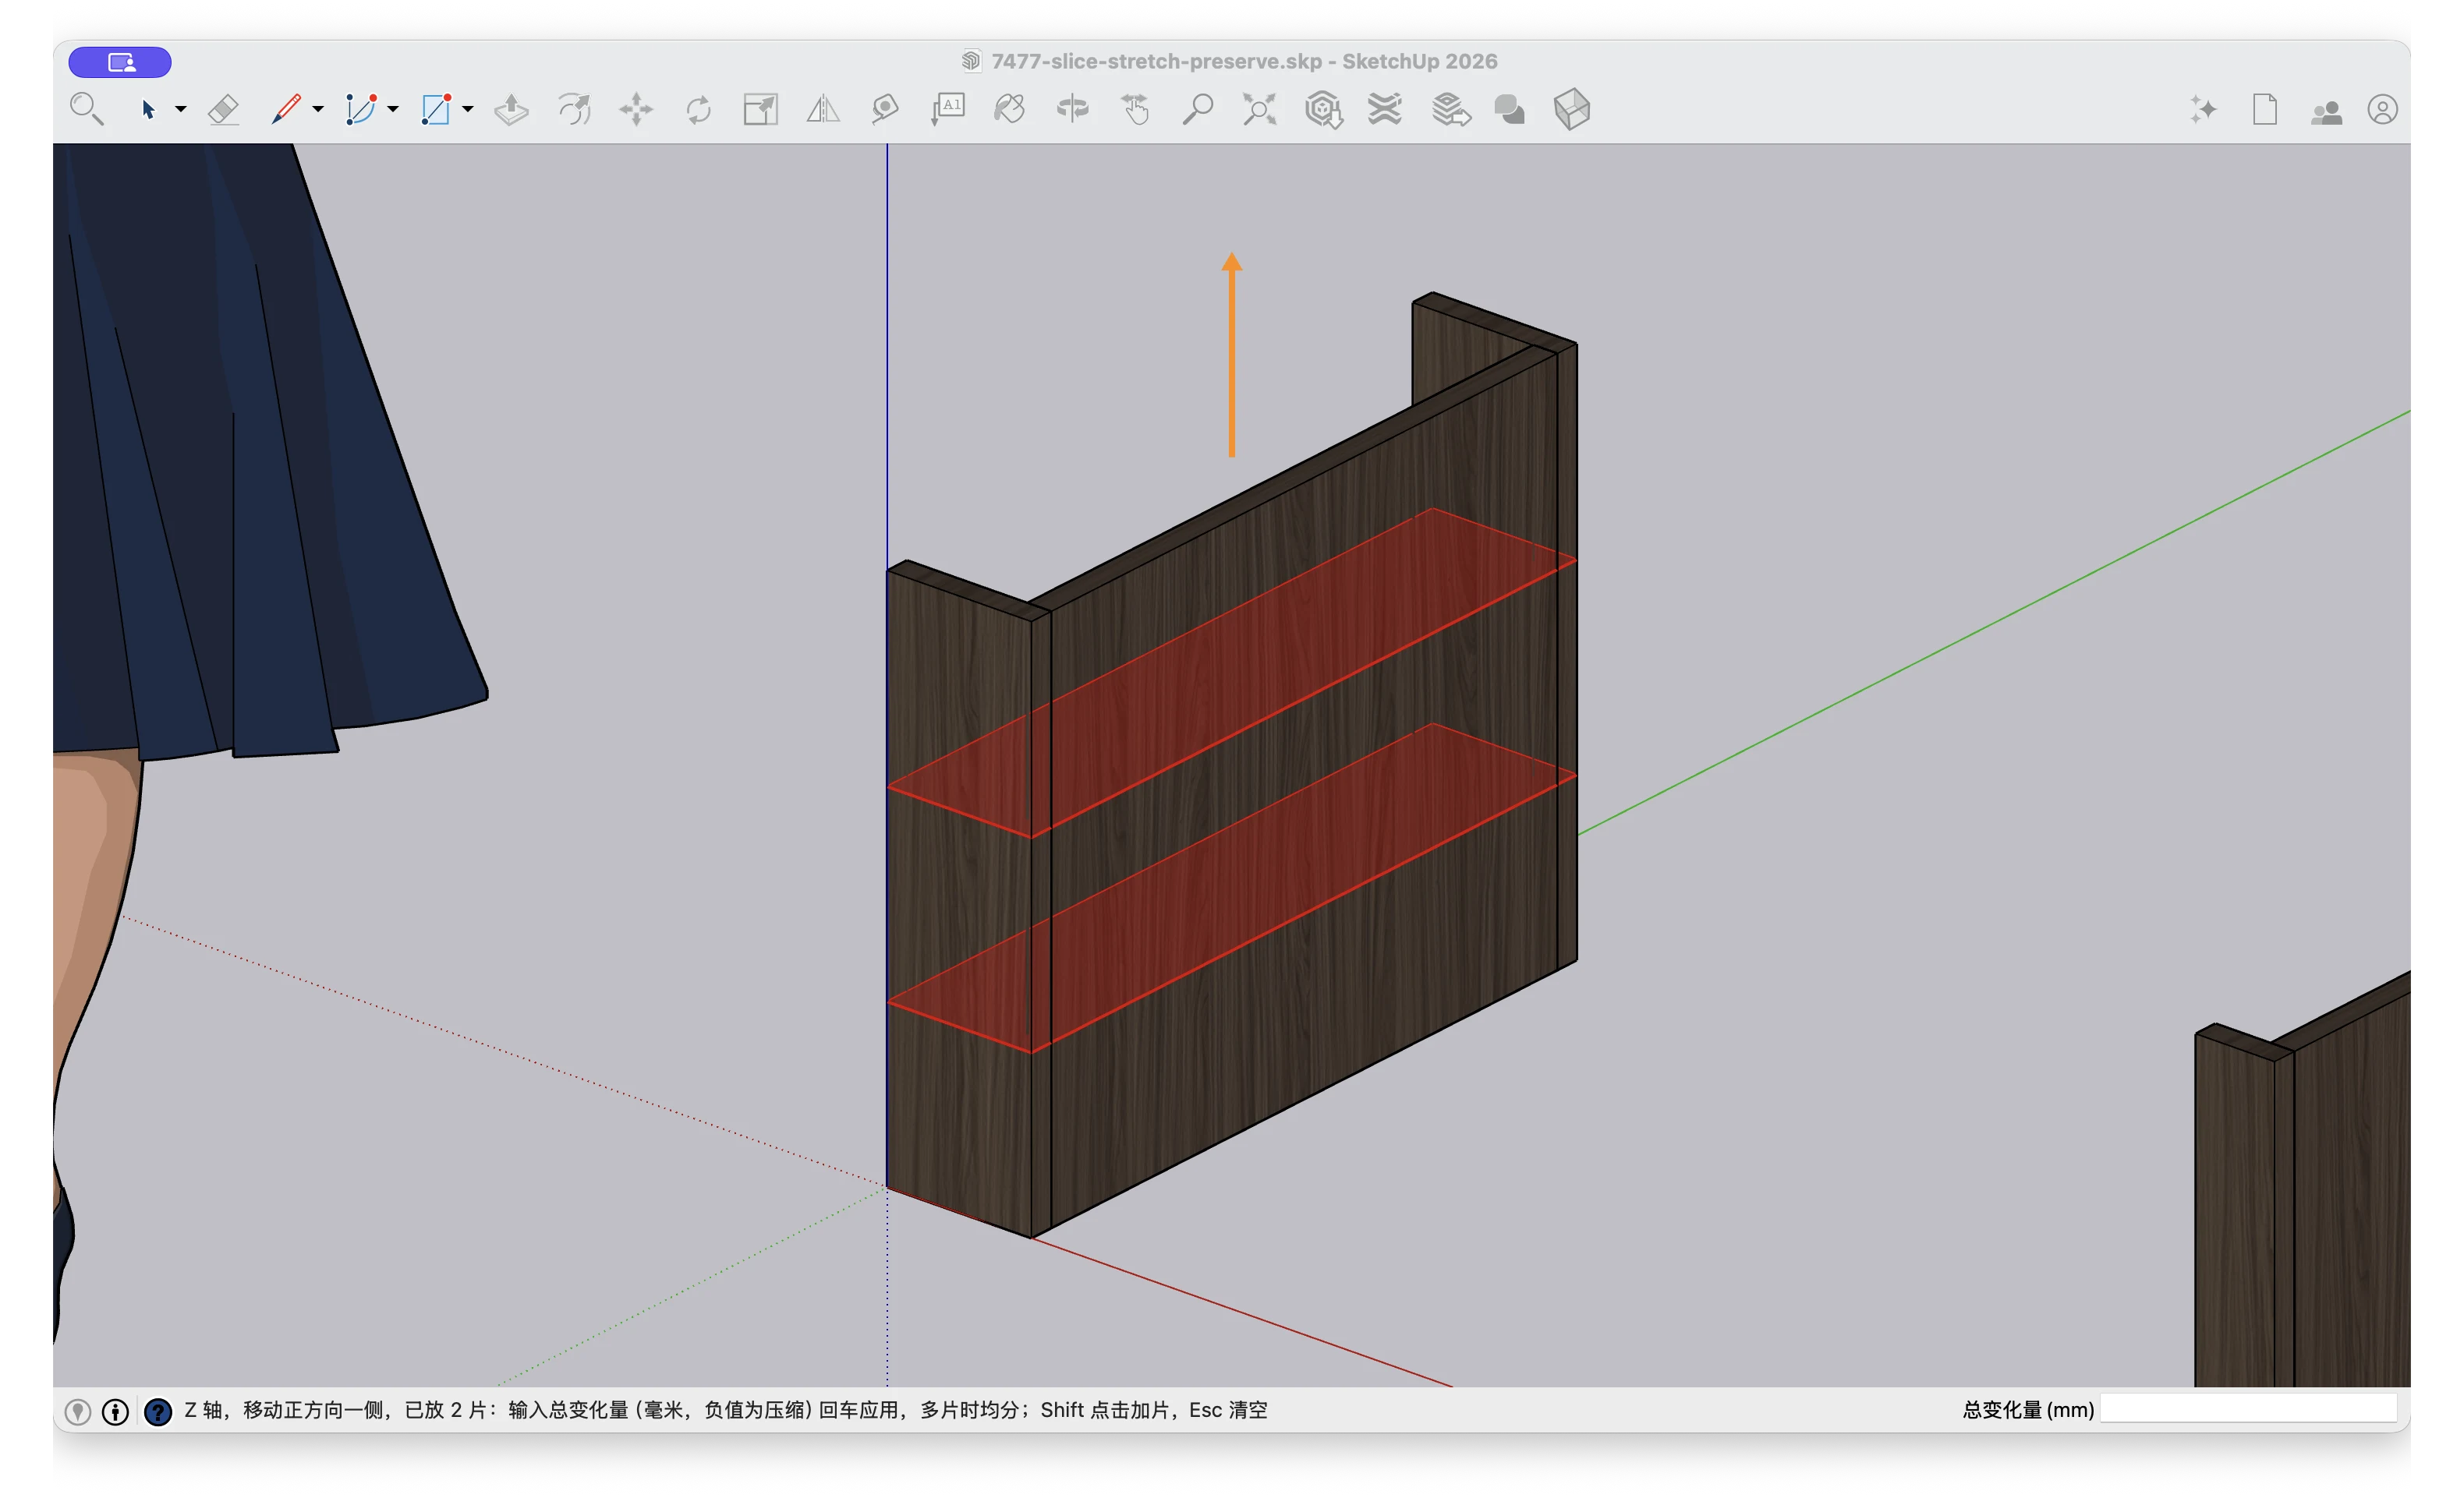The width and height of the screenshot is (2464, 1498).
Task: Select the Offset tool
Action: 574,109
